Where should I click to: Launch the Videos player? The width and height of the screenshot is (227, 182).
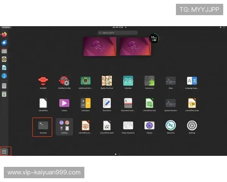tap(64, 105)
